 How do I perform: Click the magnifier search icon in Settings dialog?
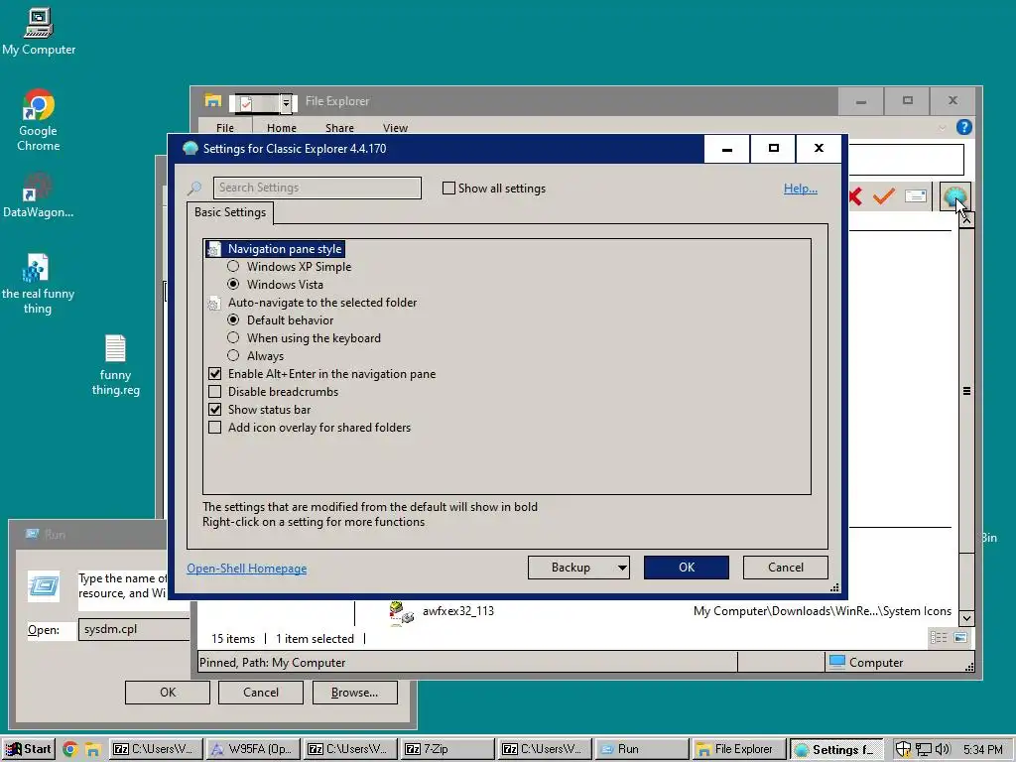[x=194, y=188]
